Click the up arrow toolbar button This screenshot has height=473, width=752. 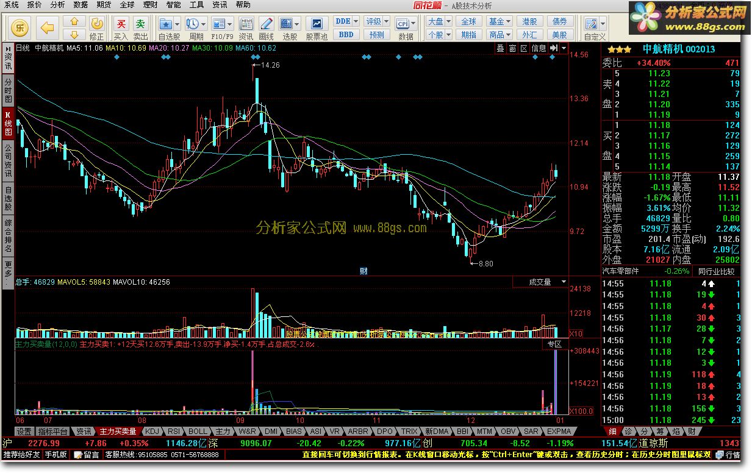tap(74, 21)
